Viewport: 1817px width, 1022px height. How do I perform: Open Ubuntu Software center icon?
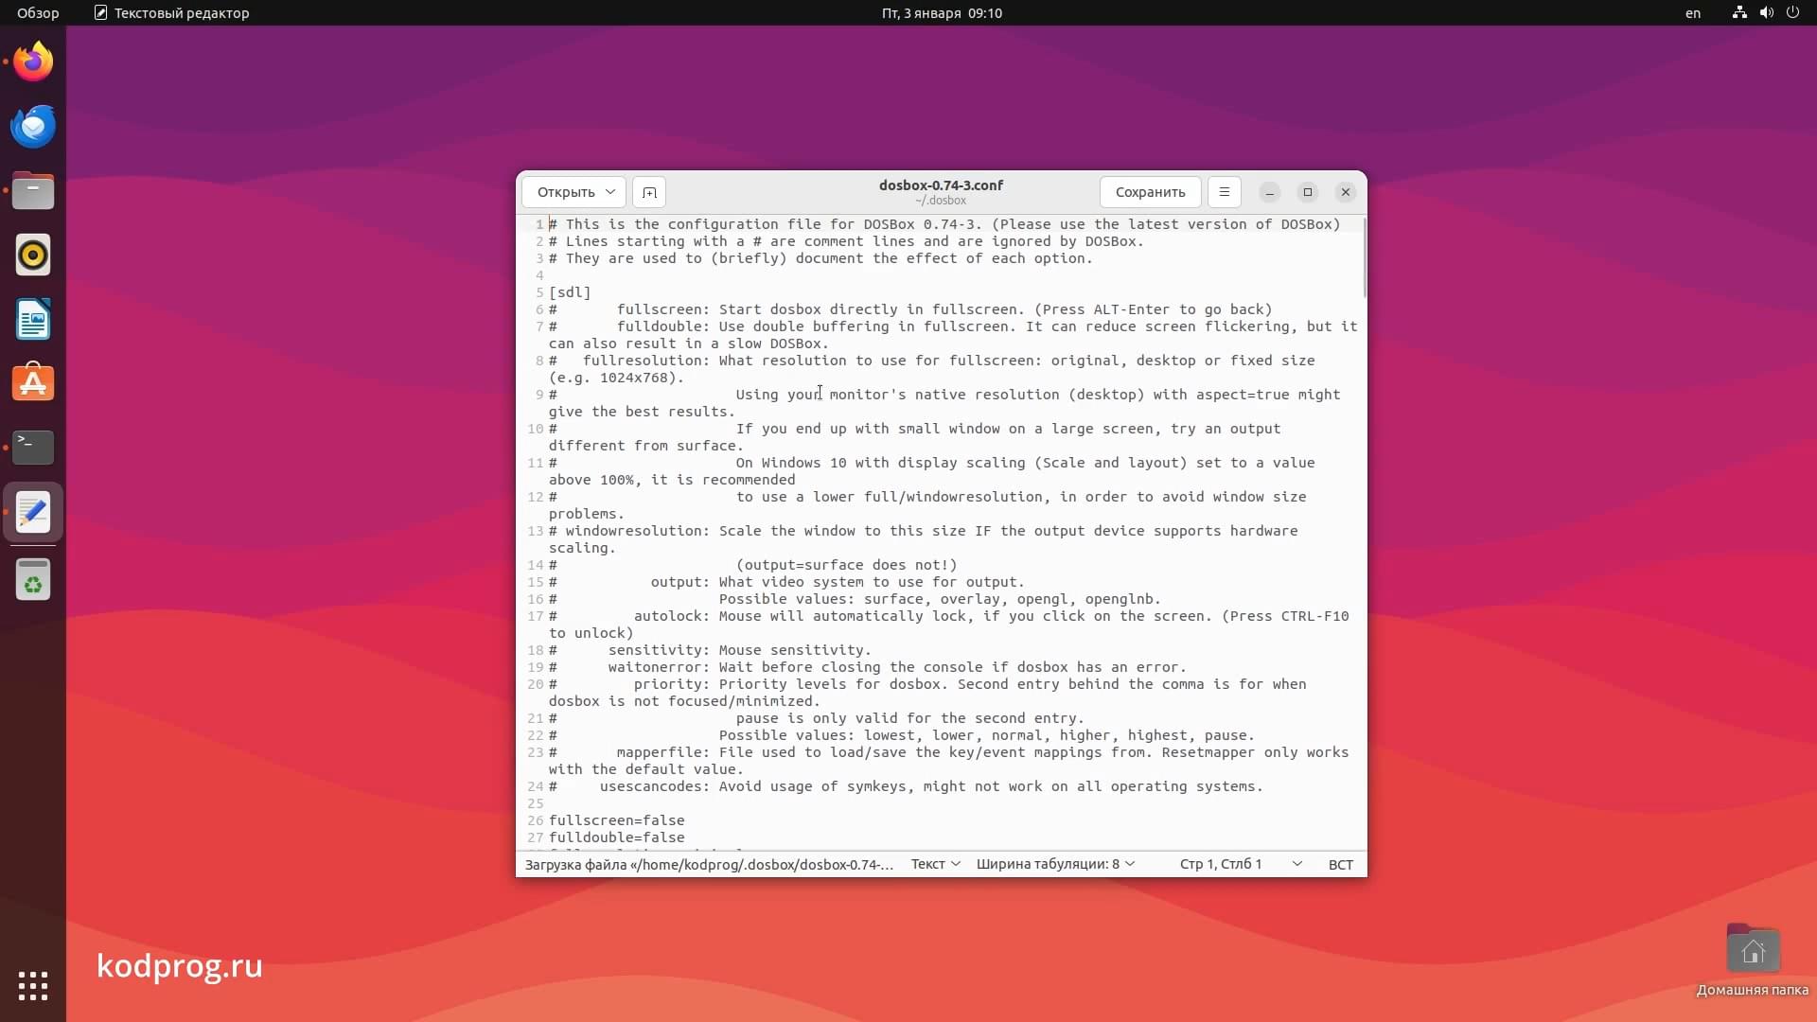[x=33, y=383]
